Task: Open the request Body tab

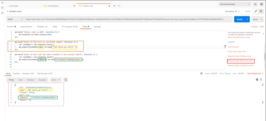Action: 55,27
